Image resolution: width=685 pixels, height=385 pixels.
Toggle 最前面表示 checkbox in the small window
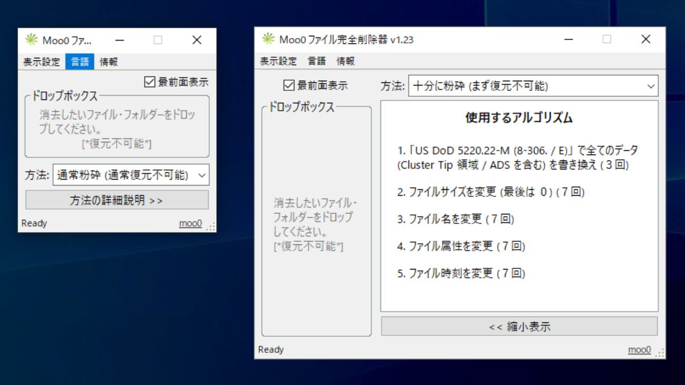click(176, 82)
